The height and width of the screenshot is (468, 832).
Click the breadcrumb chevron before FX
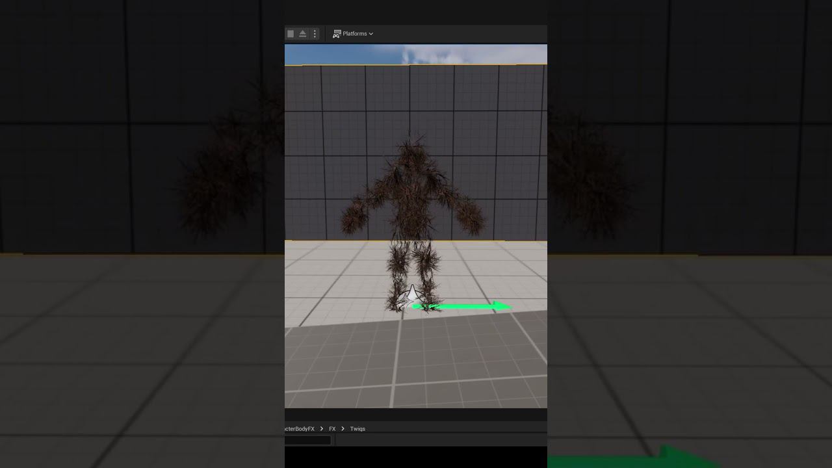321,429
